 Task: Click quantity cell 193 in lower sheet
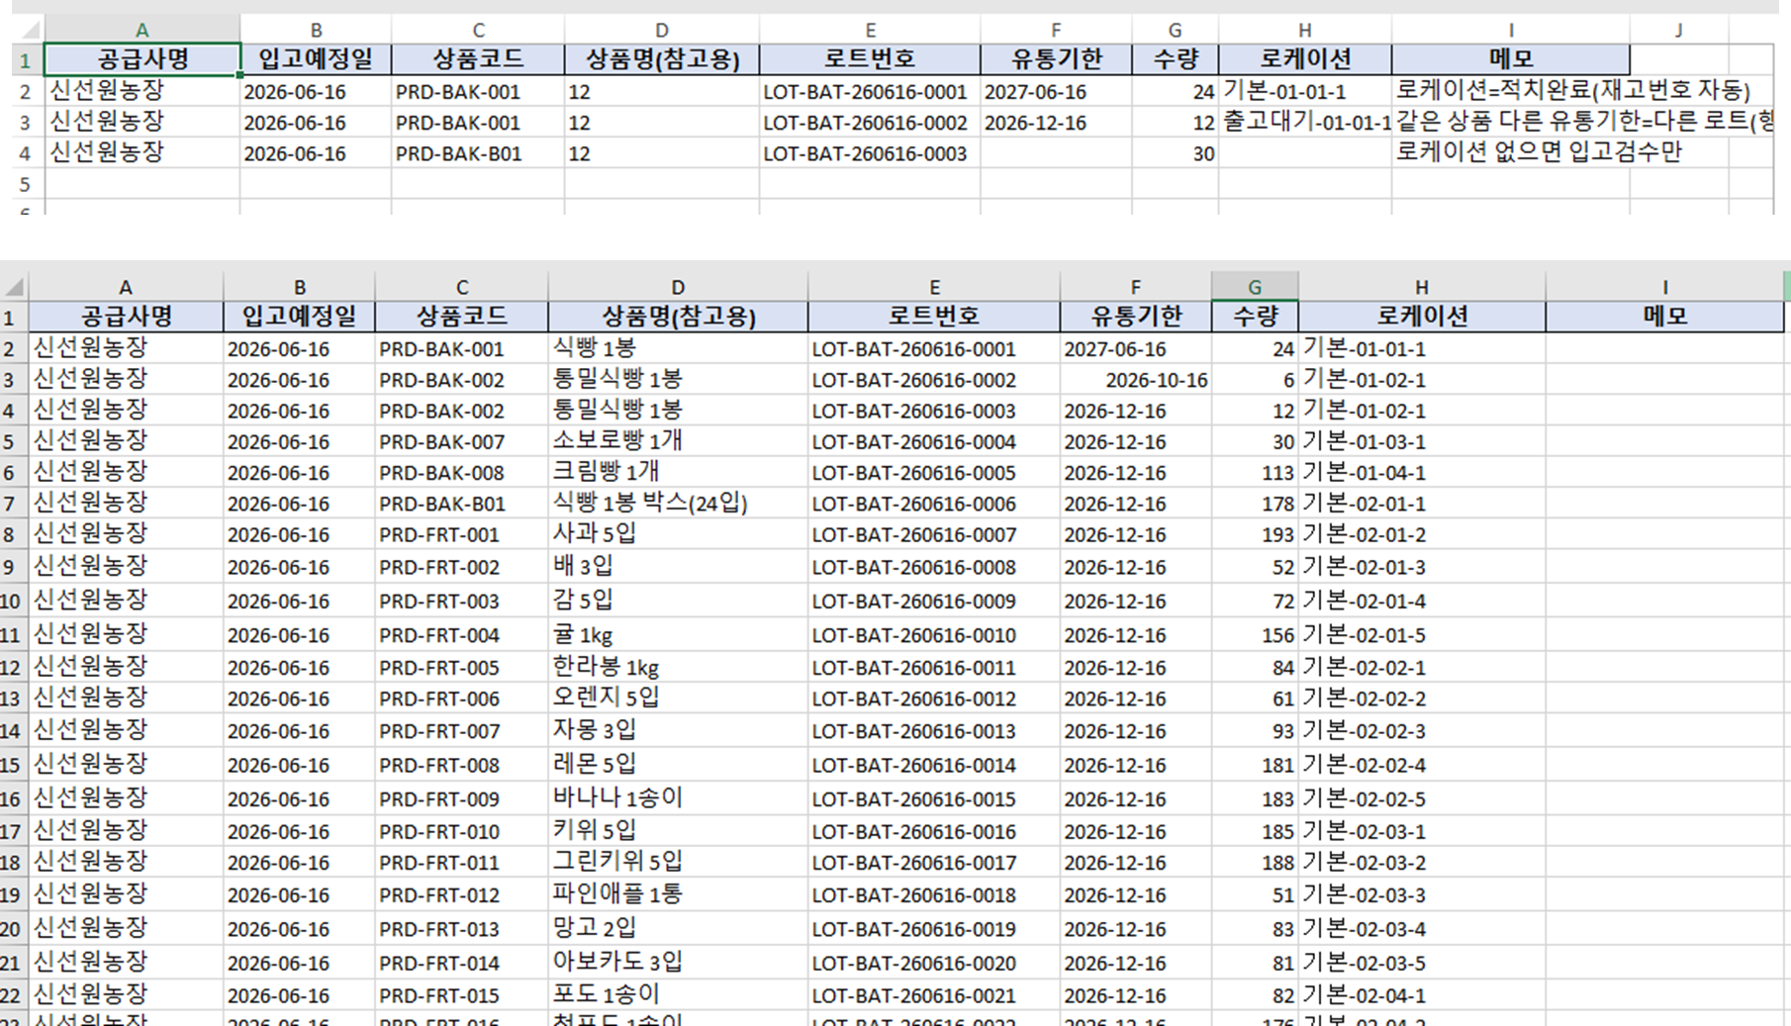[x=1254, y=534]
